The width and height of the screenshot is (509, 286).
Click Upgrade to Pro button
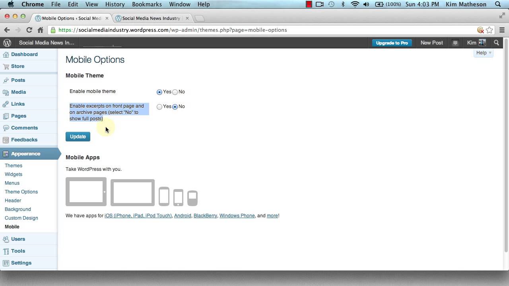tap(392, 43)
